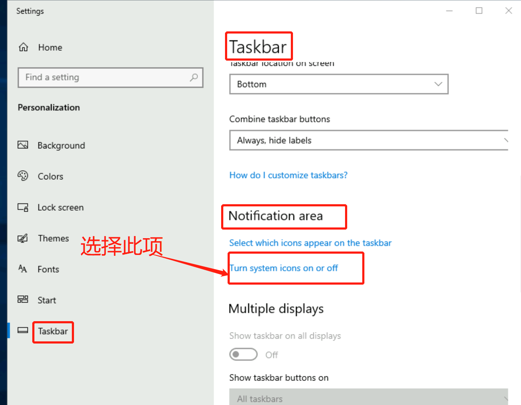Open How do I customize taskbars link

pyautogui.click(x=288, y=175)
